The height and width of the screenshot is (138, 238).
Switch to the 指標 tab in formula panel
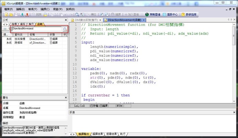coord(14,24)
